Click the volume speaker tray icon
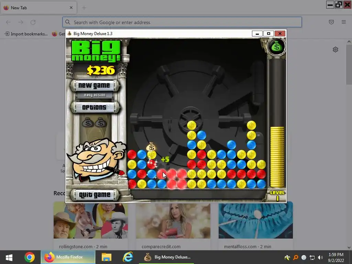Viewport: 352px width, 264px height. [x=320, y=257]
